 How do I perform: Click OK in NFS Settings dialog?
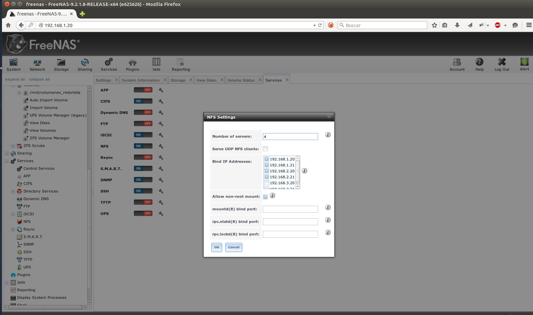click(x=217, y=247)
